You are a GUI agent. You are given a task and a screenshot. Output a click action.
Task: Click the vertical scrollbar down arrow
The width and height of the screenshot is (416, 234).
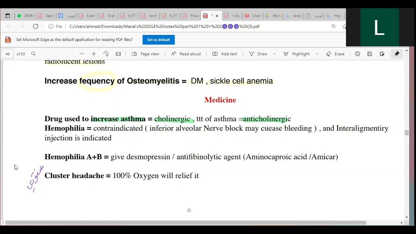tap(407, 217)
